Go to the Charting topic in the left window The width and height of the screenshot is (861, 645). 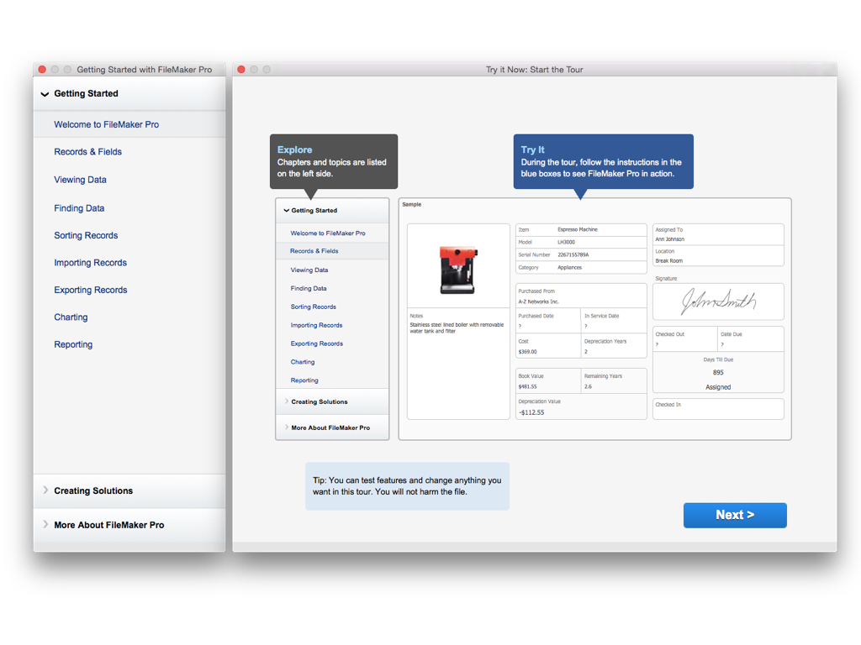71,317
